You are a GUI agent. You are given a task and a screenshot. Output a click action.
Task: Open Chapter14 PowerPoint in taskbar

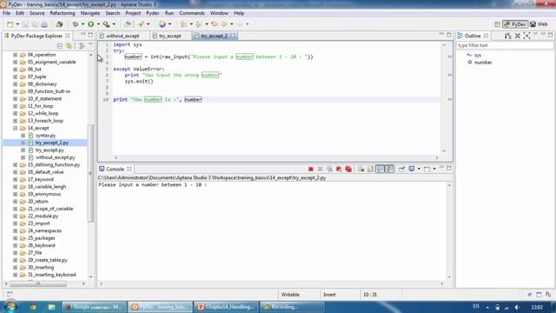[x=226, y=307]
